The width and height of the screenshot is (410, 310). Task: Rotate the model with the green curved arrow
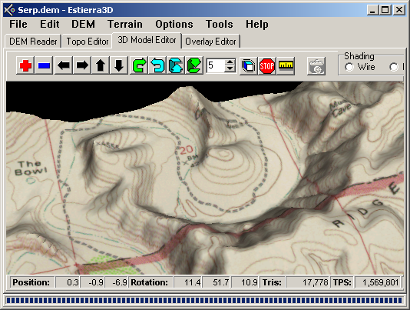point(139,65)
